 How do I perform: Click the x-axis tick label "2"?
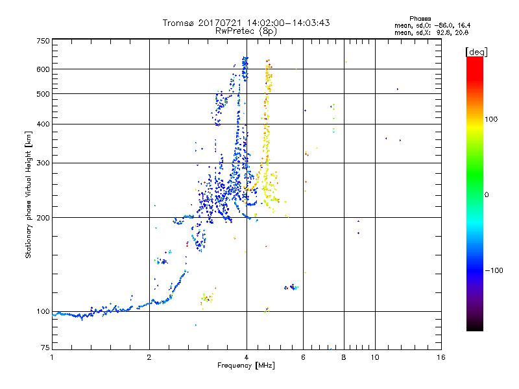click(149, 357)
